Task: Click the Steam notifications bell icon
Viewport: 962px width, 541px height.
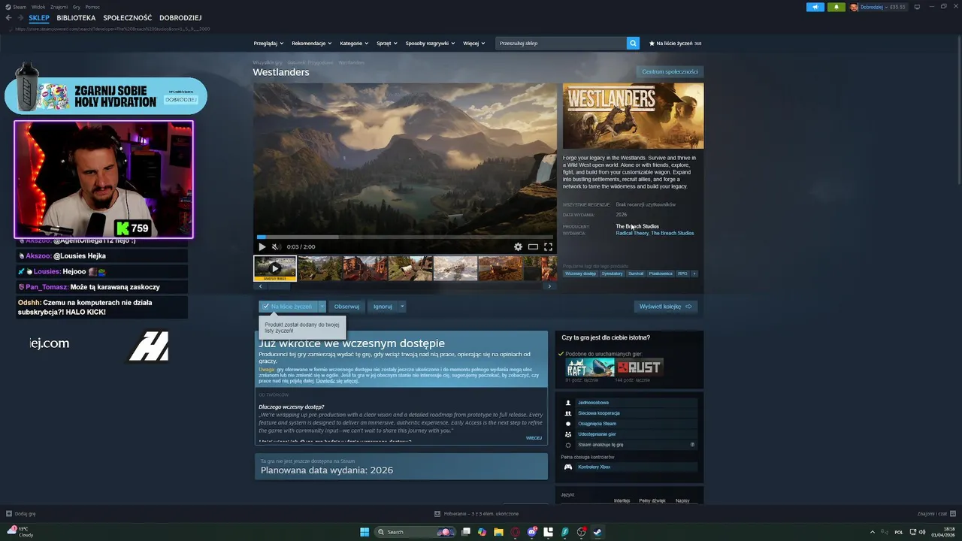Action: click(x=836, y=7)
